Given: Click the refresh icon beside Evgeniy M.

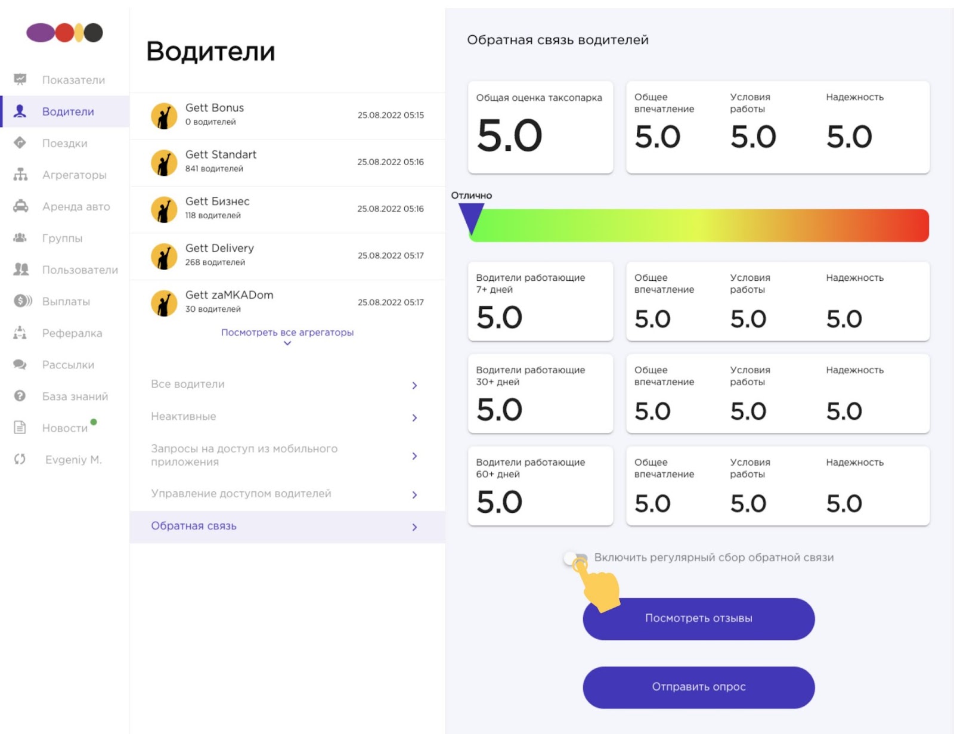Looking at the screenshot, I should point(20,459).
